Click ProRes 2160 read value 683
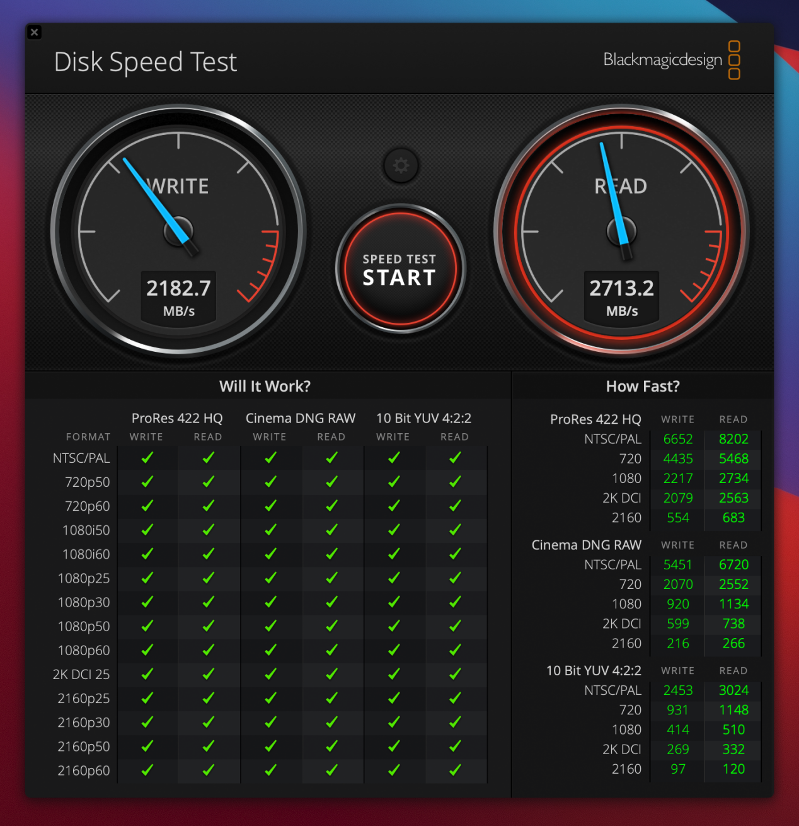 pyautogui.click(x=734, y=518)
